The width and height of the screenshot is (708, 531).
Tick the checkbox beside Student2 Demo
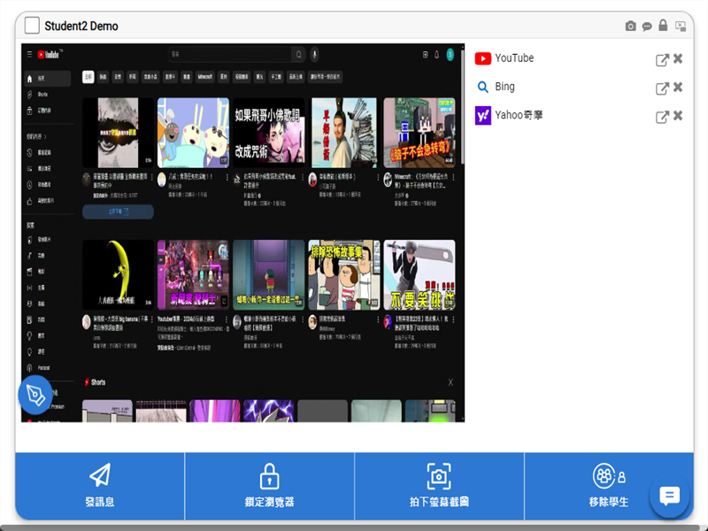tap(32, 26)
